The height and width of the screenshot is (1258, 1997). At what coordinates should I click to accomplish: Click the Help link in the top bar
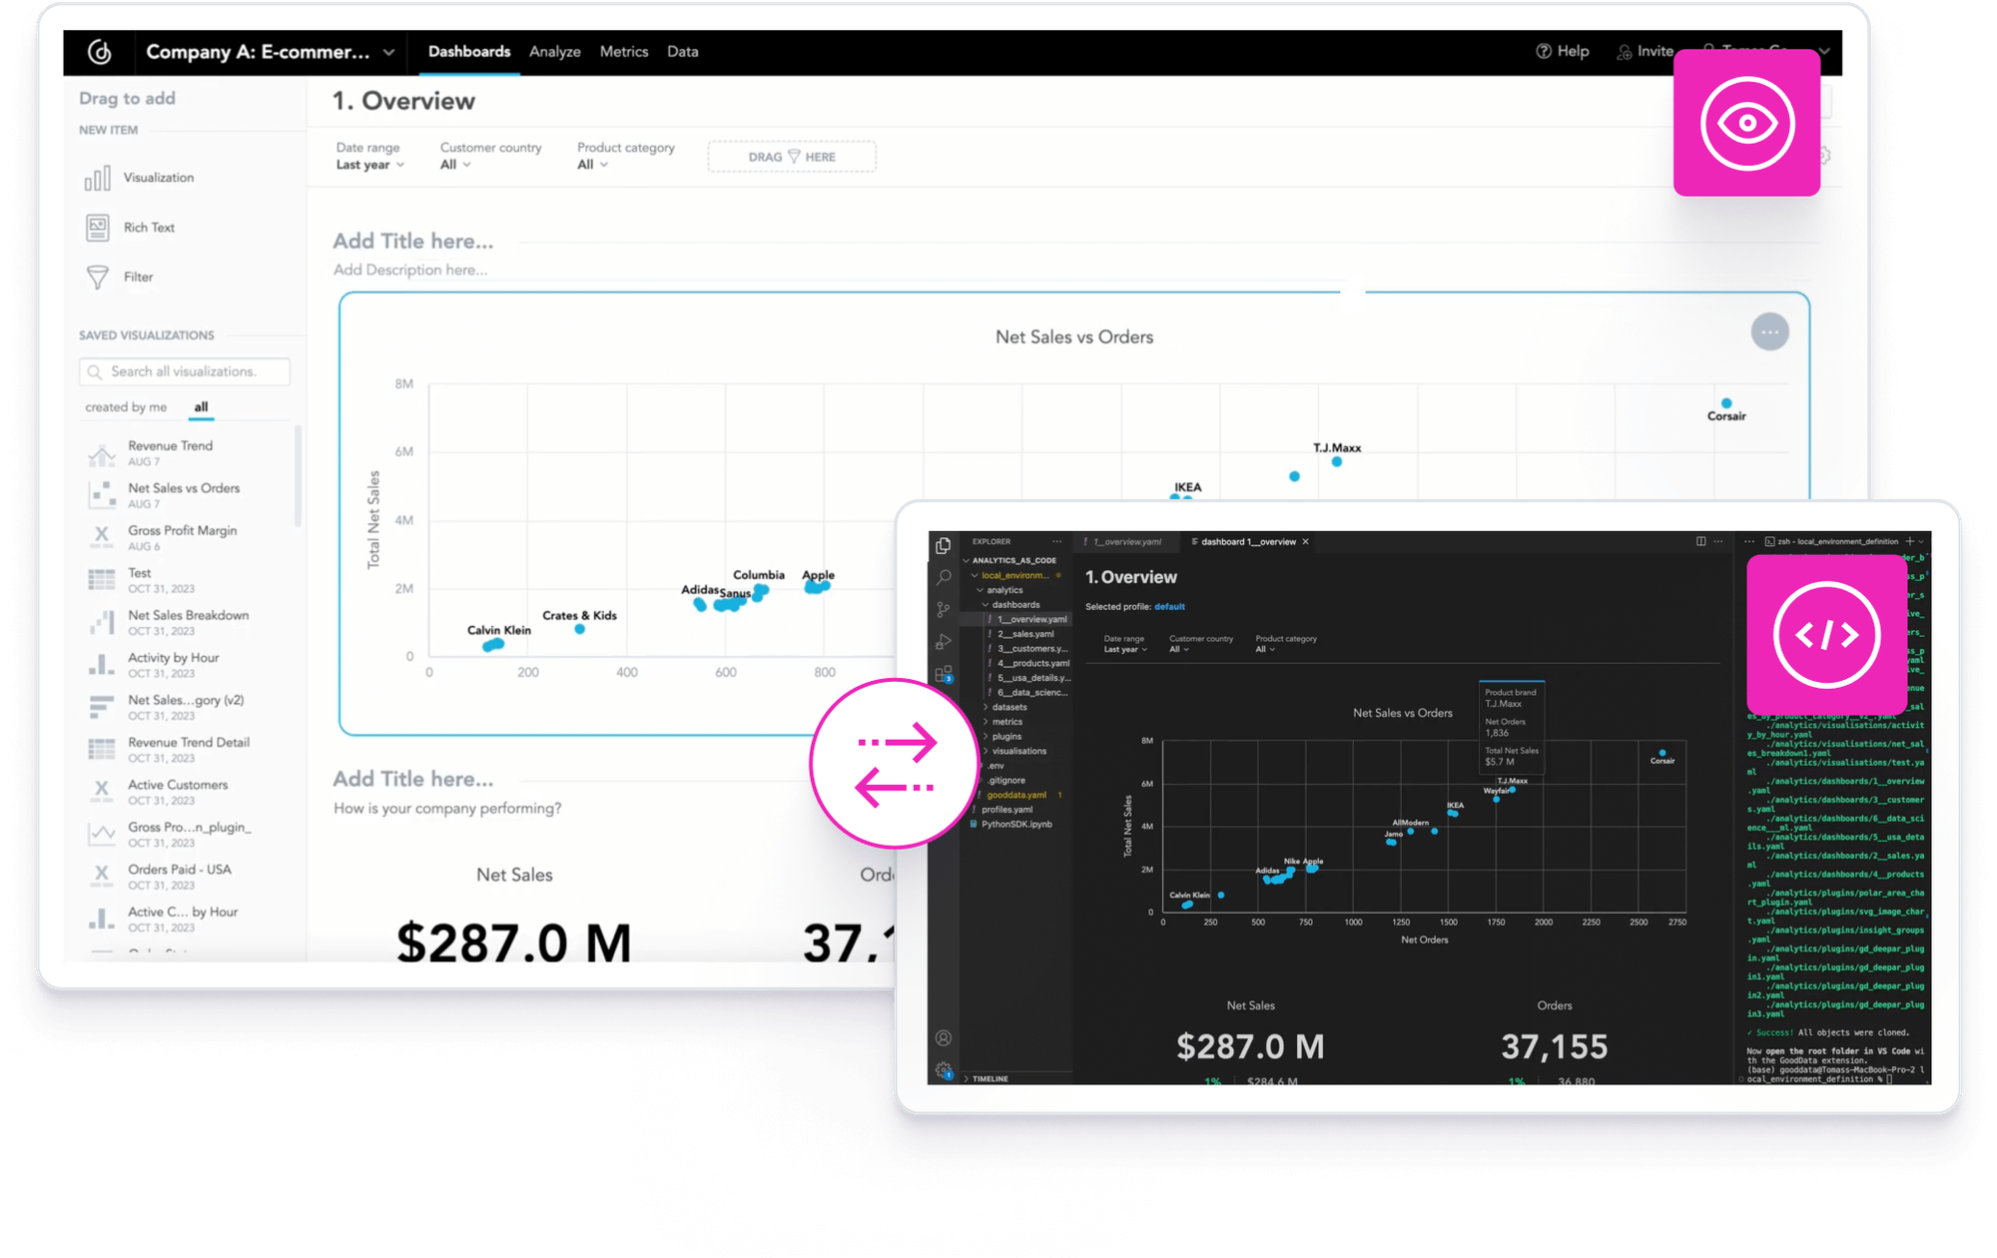click(x=1564, y=51)
